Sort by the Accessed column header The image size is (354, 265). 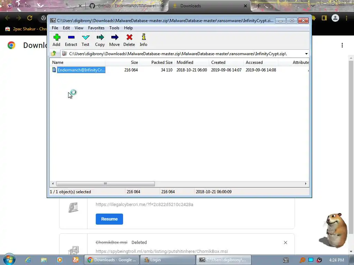[x=261, y=62]
